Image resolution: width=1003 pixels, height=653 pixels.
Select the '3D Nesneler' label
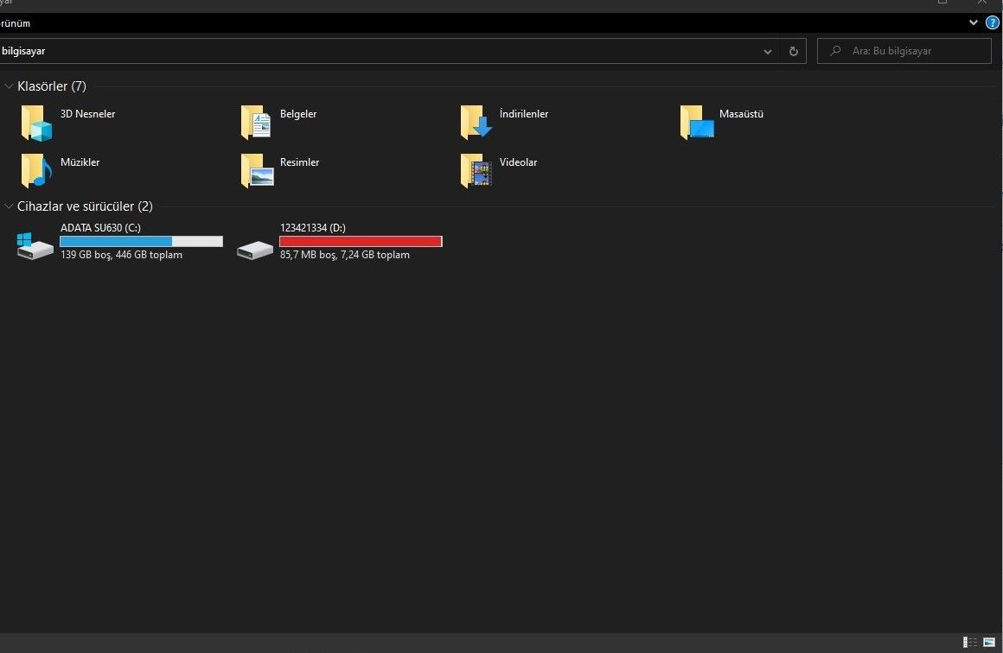(87, 114)
